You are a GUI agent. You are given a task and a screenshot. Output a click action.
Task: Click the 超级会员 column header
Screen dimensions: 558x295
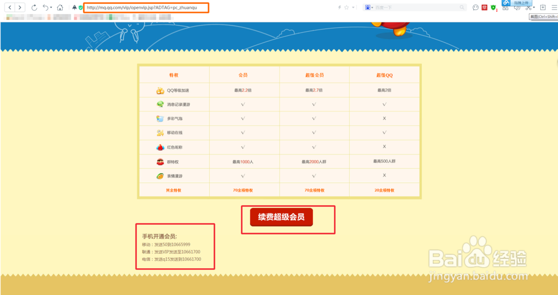tap(315, 75)
